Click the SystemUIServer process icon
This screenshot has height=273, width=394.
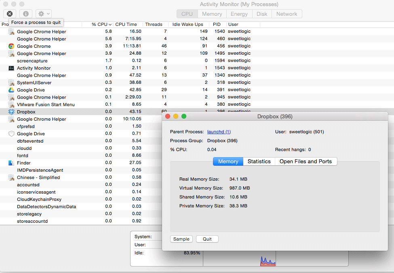pos(11,83)
